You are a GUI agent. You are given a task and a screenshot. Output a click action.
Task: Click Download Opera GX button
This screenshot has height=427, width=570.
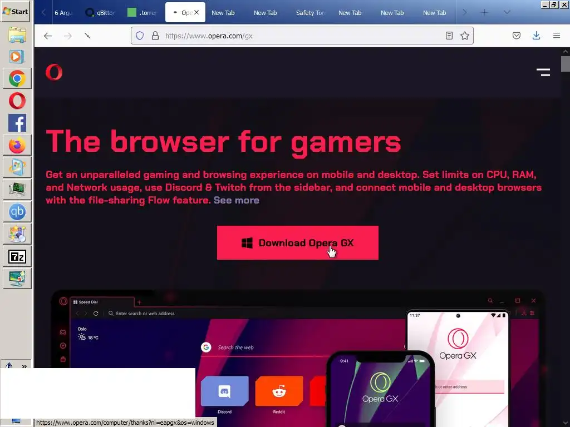pyautogui.click(x=298, y=242)
